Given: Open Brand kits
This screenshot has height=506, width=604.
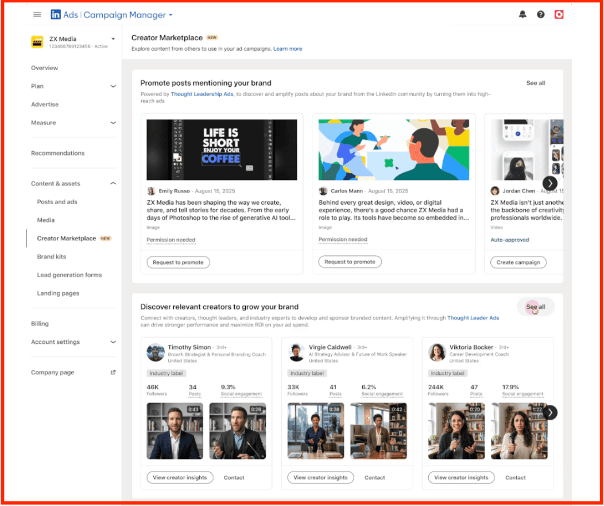Looking at the screenshot, I should (52, 256).
